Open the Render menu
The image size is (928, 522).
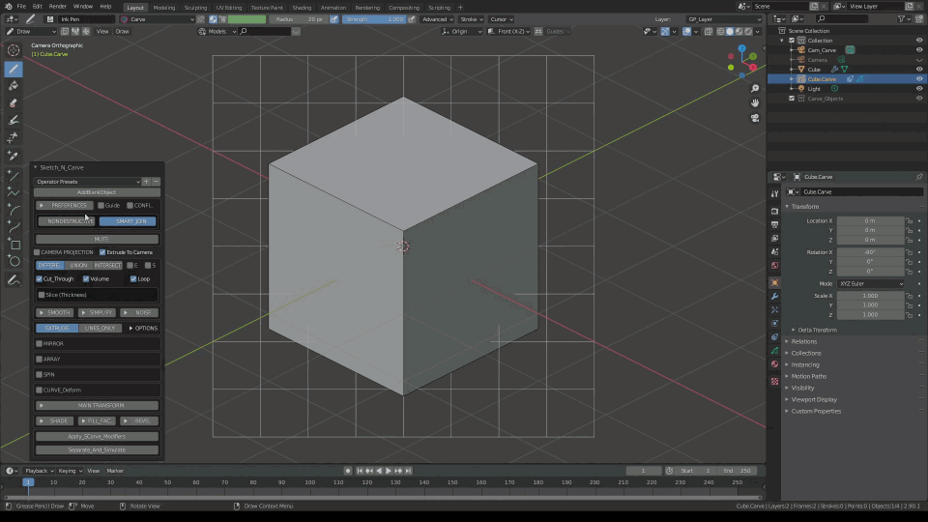[x=57, y=7]
